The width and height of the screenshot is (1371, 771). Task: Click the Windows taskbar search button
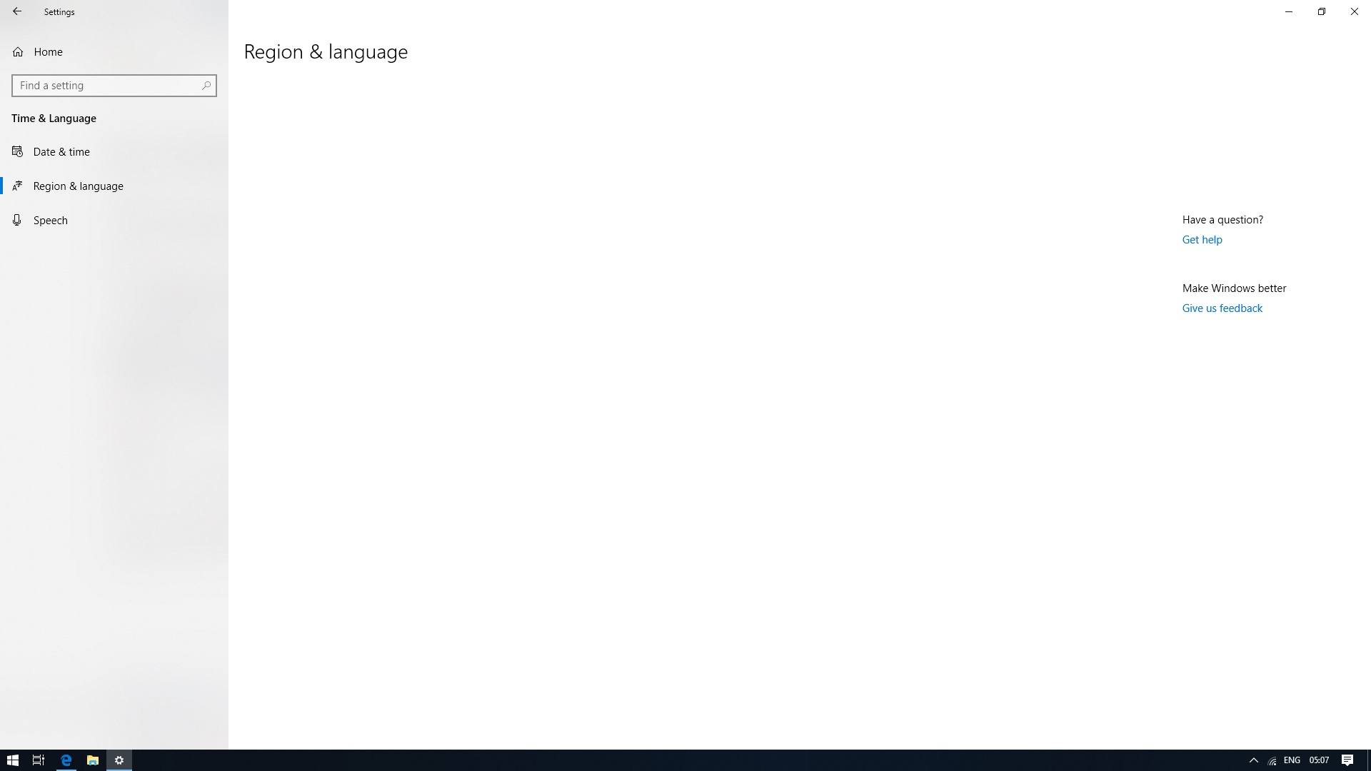[x=39, y=760]
